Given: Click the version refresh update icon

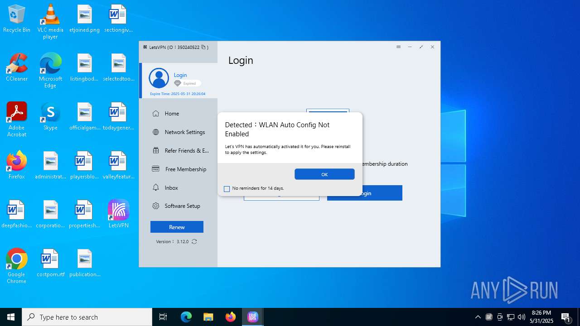Looking at the screenshot, I should pos(194,242).
